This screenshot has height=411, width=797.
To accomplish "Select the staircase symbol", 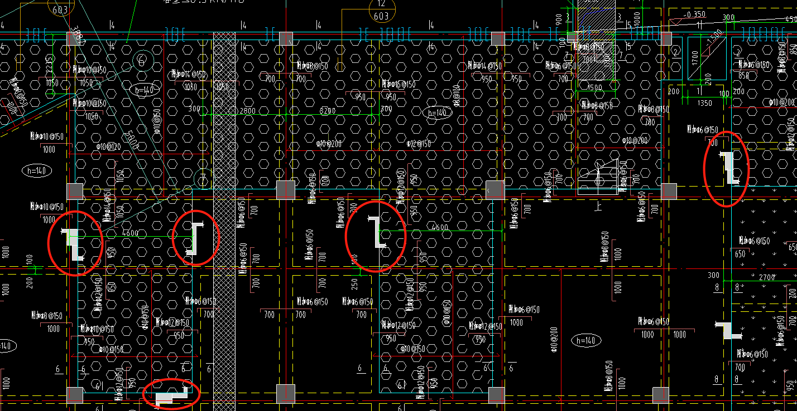I will (598, 177).
